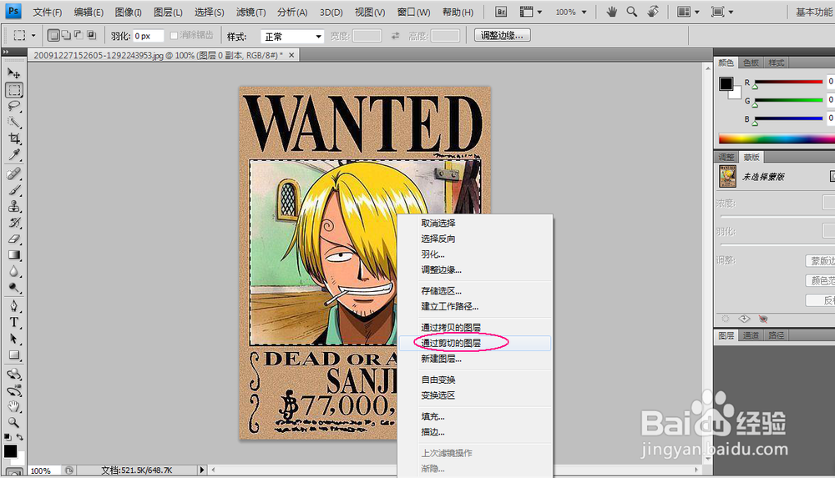Choose Add to Selection mode button
The height and width of the screenshot is (478, 835).
point(66,36)
